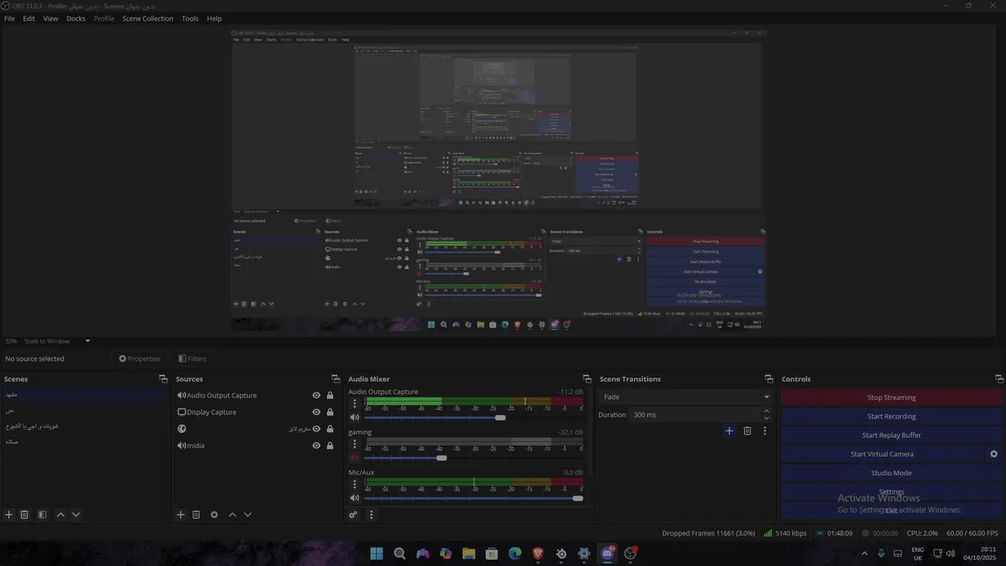Viewport: 1006px width, 566px height.
Task: Remove transition with the Scene Transitions trash icon
Action: (x=747, y=431)
